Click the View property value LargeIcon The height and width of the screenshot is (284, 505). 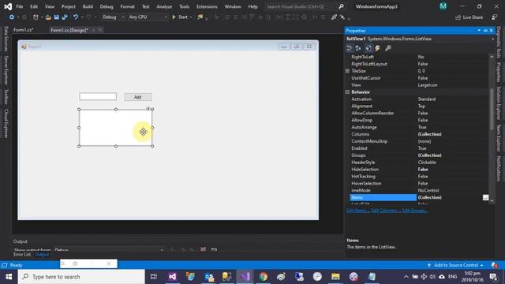428,85
